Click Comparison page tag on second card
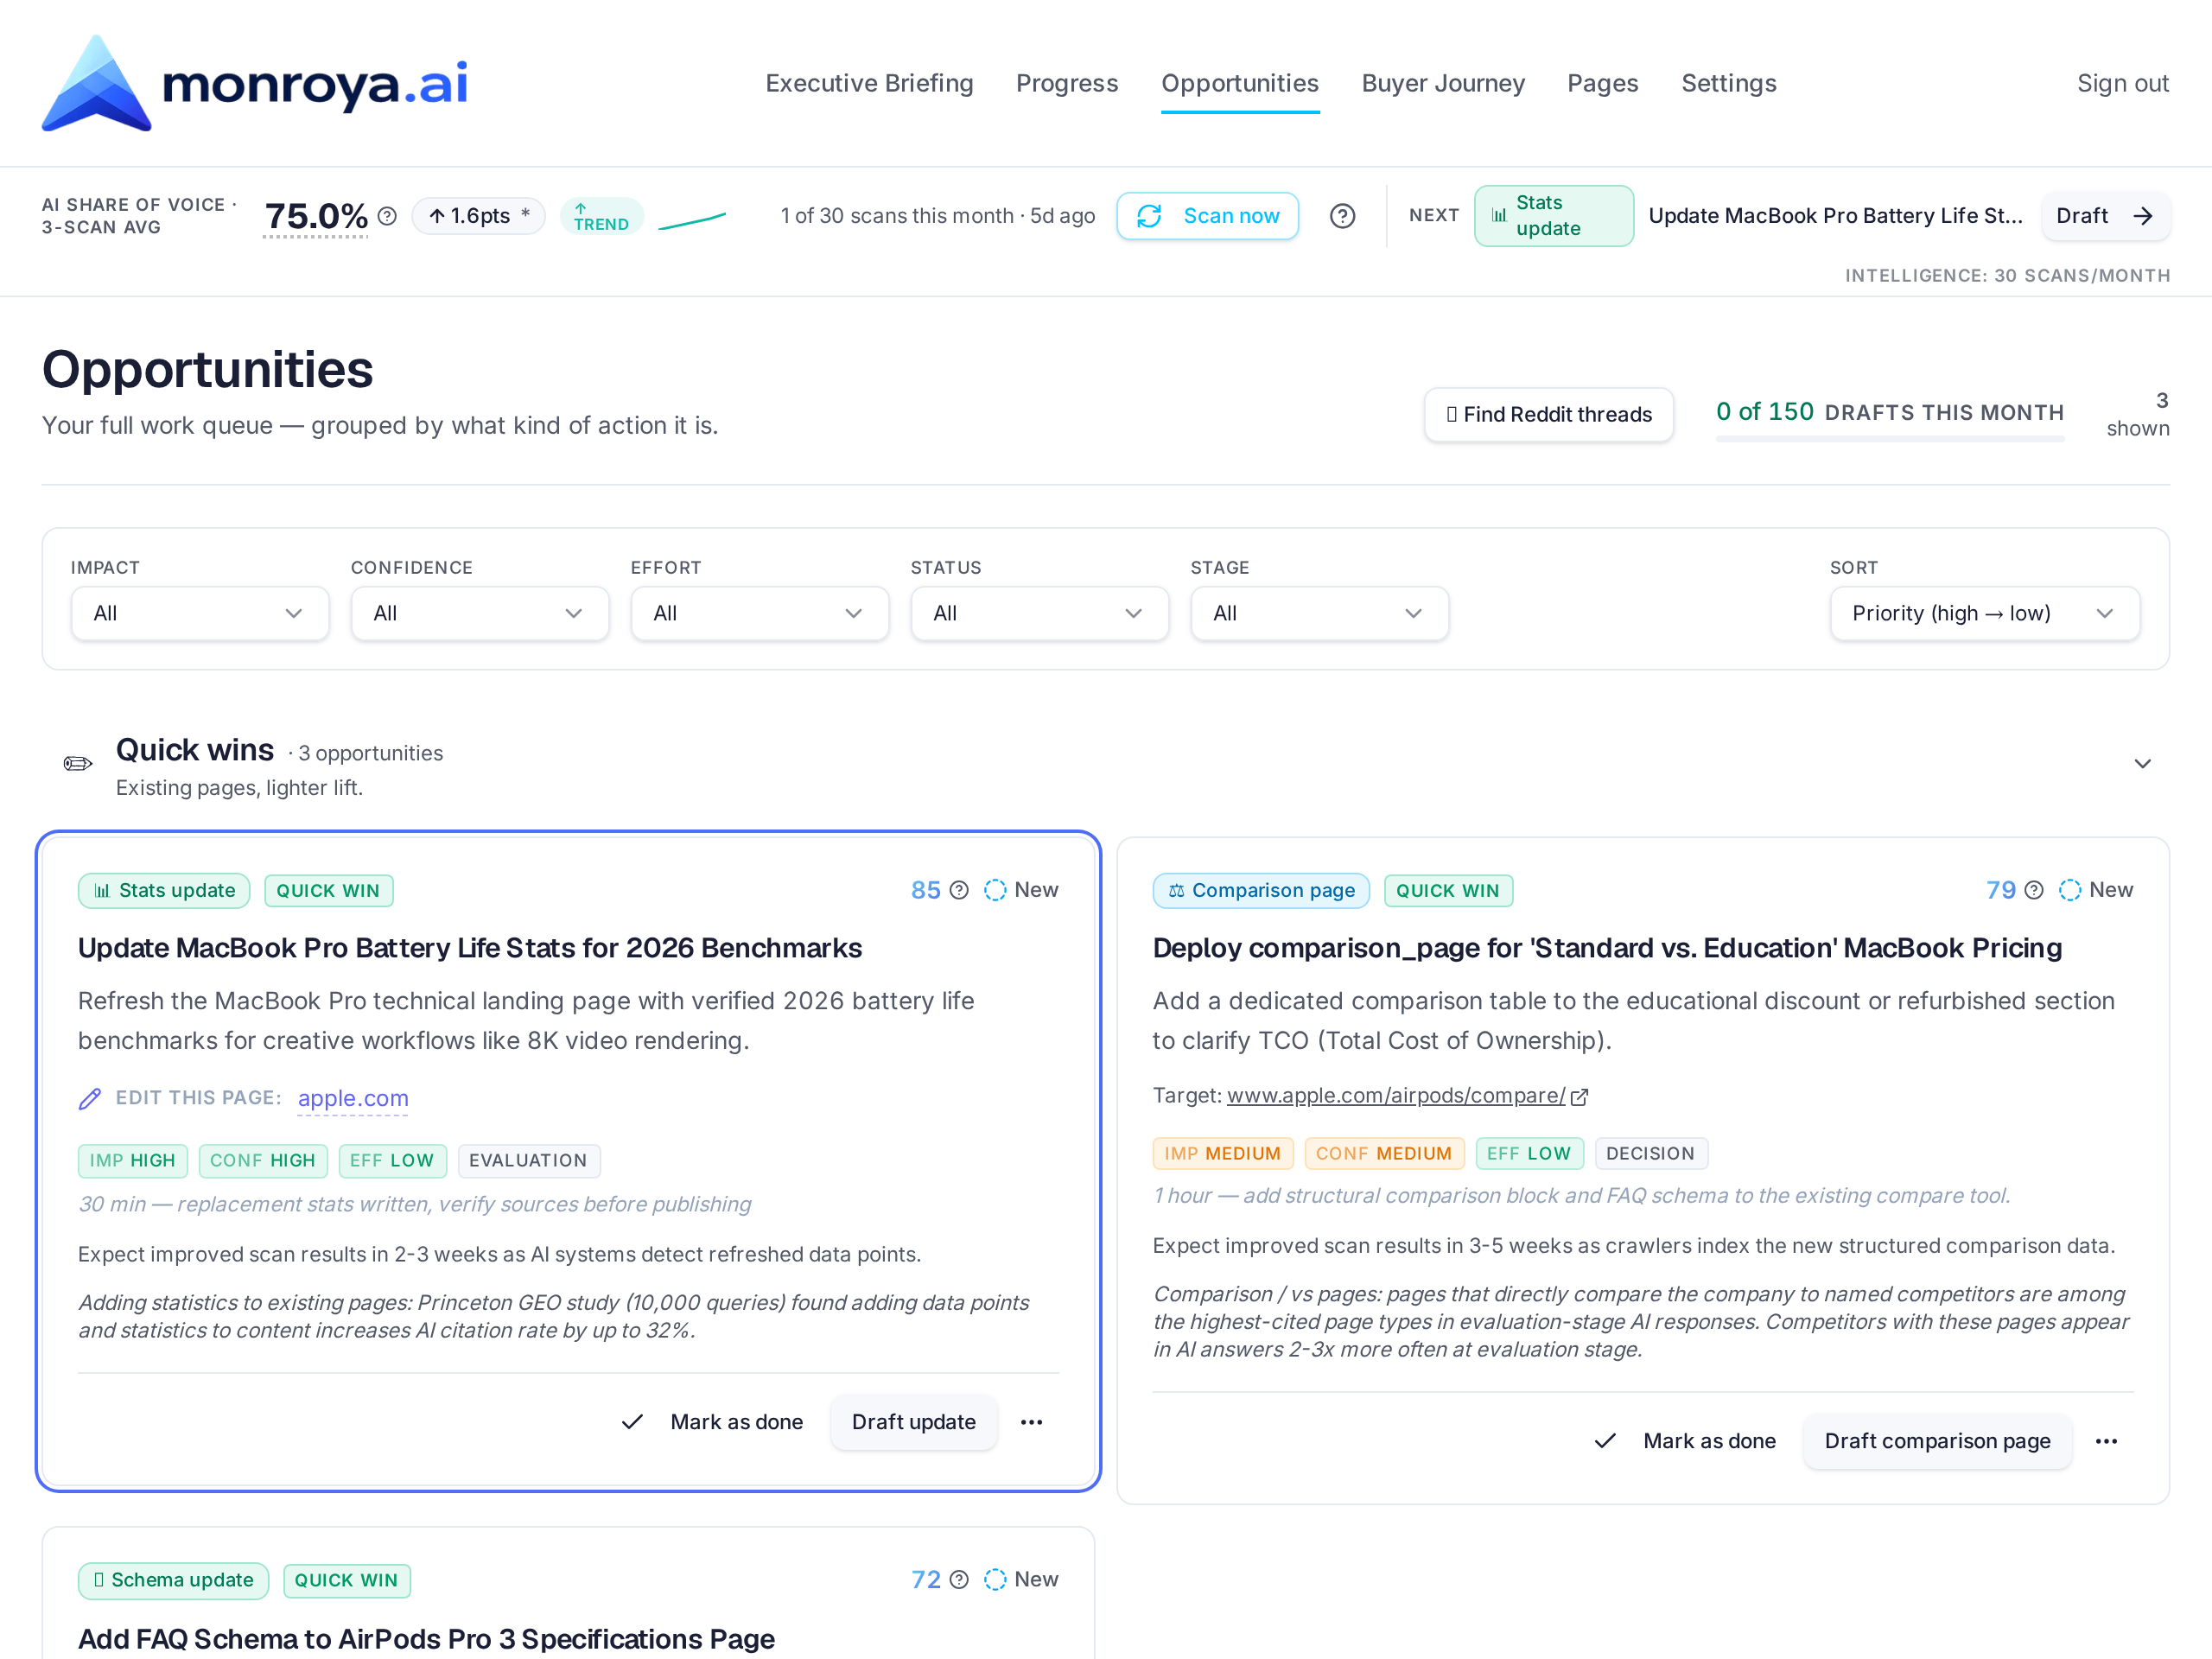Viewport: 2212px width, 1659px height. [x=1261, y=891]
